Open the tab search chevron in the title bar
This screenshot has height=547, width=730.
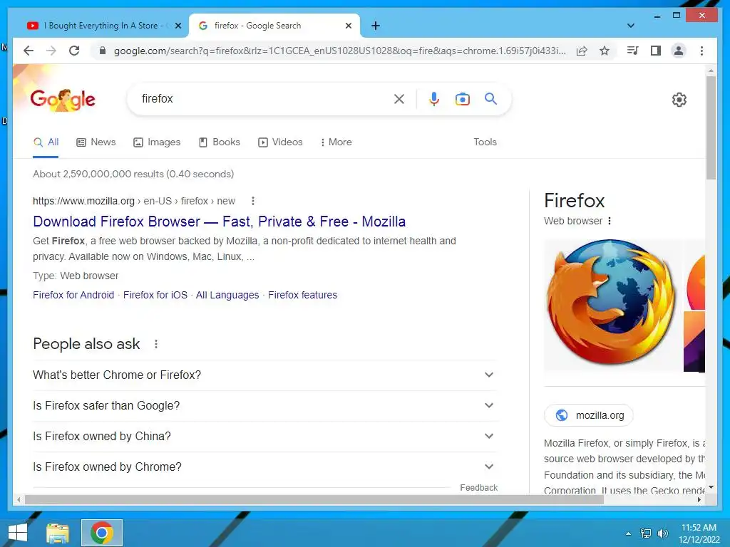pos(630,26)
